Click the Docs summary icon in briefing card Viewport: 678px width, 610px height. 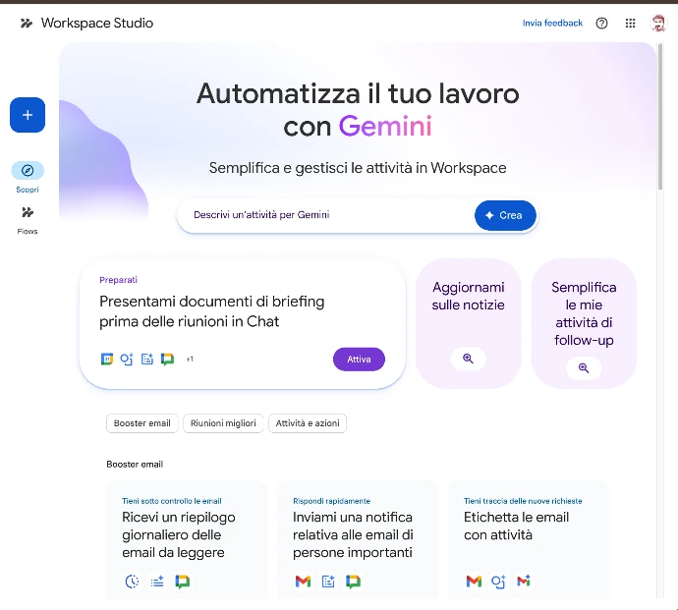point(147,359)
